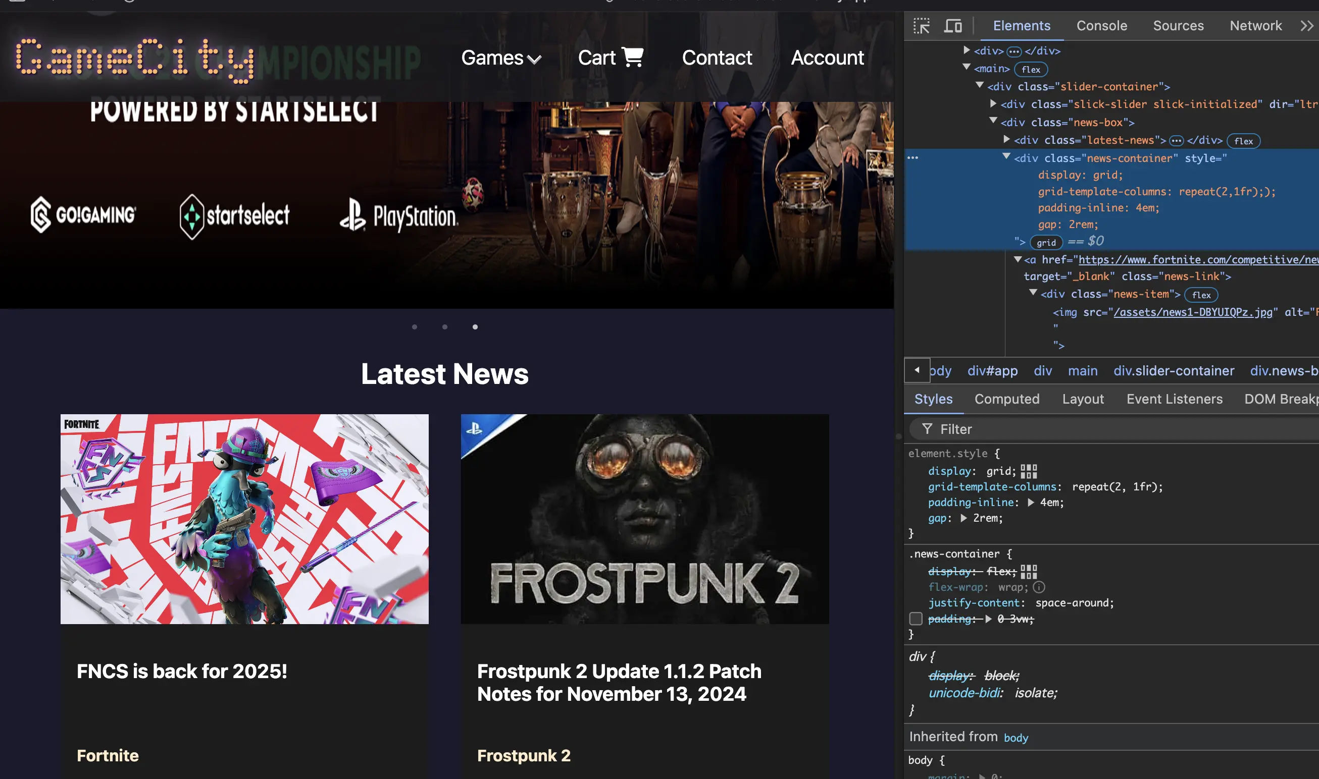Select the Styles pane tab
Image resolution: width=1319 pixels, height=779 pixels.
933,399
